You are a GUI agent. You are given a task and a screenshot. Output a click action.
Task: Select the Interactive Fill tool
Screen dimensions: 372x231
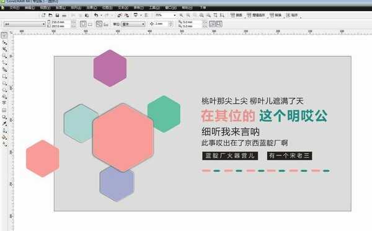tap(4, 144)
